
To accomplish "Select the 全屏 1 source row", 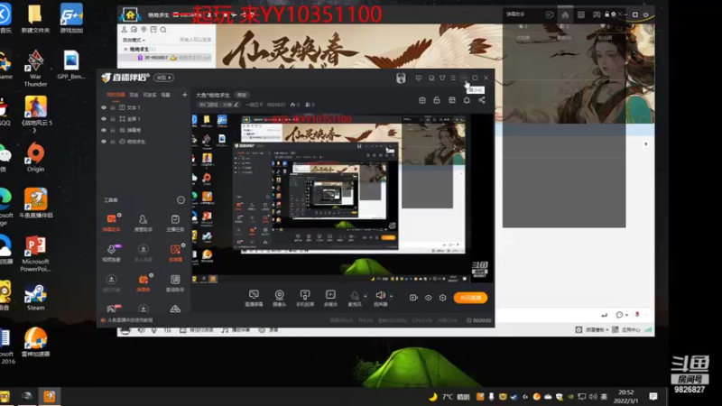I will point(143,119).
